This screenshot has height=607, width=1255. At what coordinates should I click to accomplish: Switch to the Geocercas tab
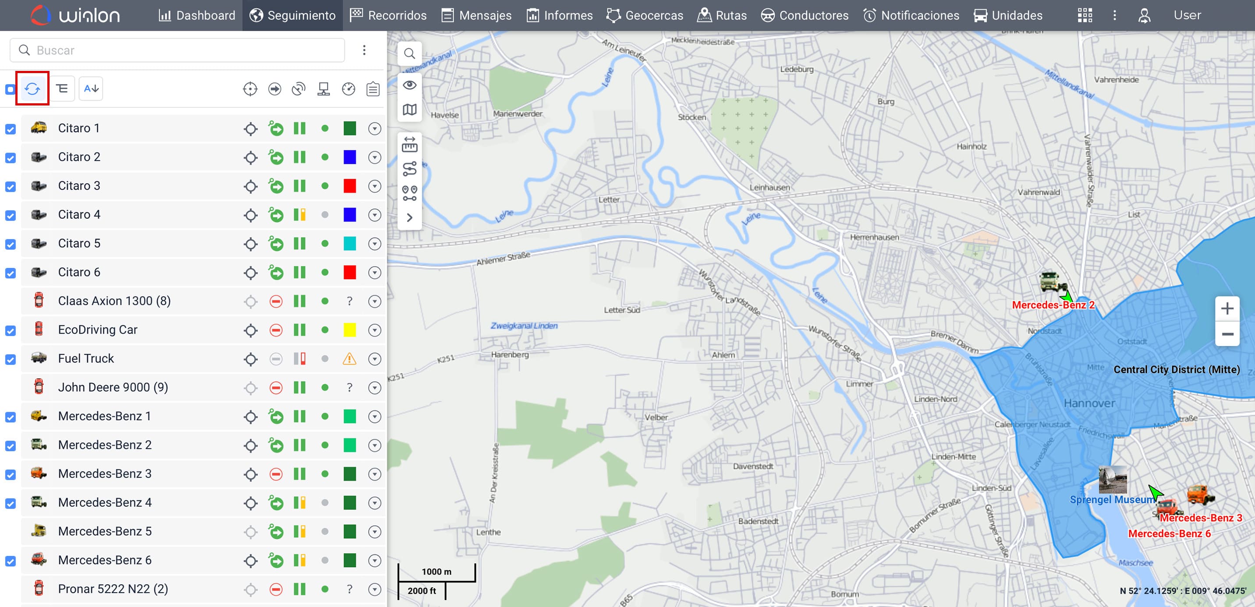[645, 16]
